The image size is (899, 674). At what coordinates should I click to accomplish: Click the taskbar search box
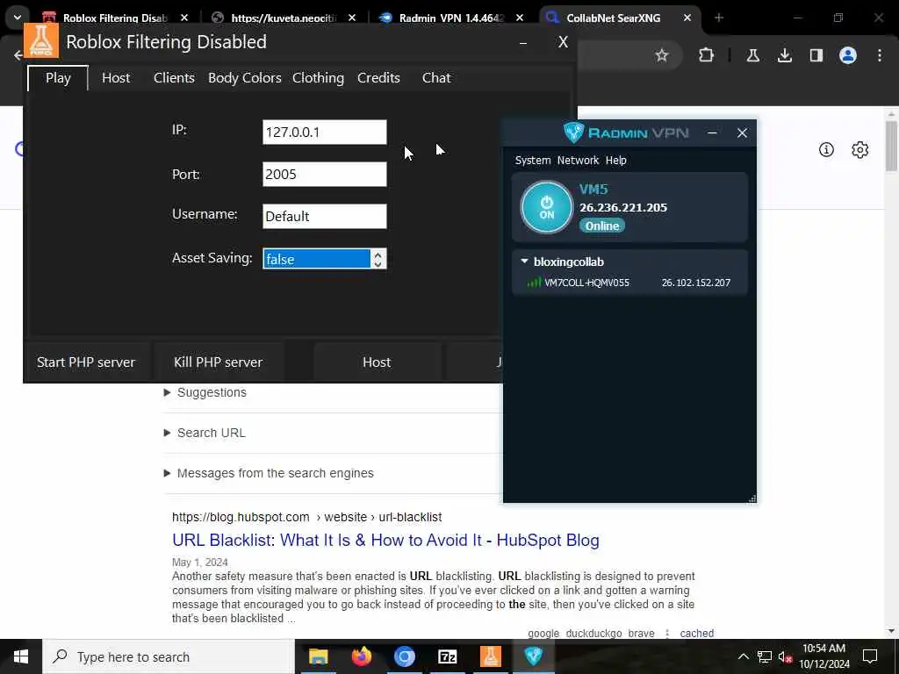coord(169,656)
